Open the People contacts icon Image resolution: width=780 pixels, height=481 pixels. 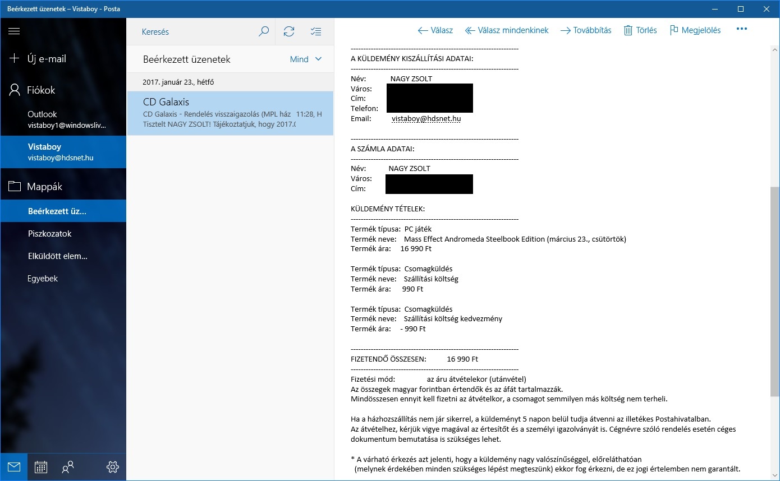[x=68, y=466]
